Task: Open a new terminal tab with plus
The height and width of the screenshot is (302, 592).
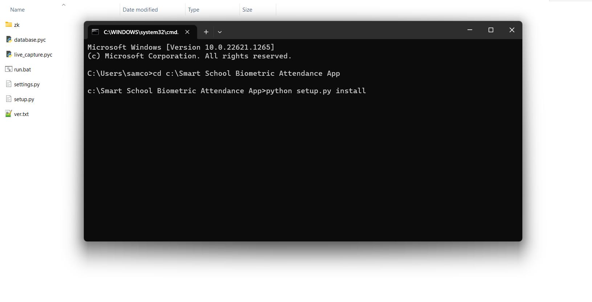Action: pos(206,32)
